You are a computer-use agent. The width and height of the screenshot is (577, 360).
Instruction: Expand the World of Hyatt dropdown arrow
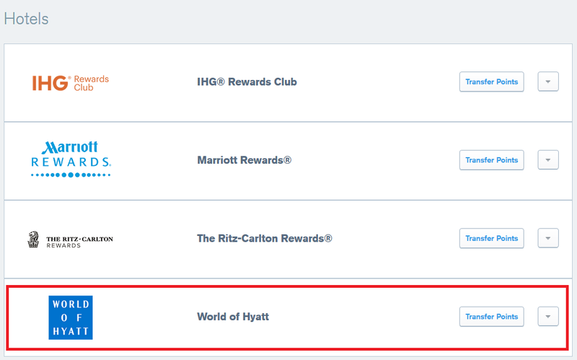[548, 317]
